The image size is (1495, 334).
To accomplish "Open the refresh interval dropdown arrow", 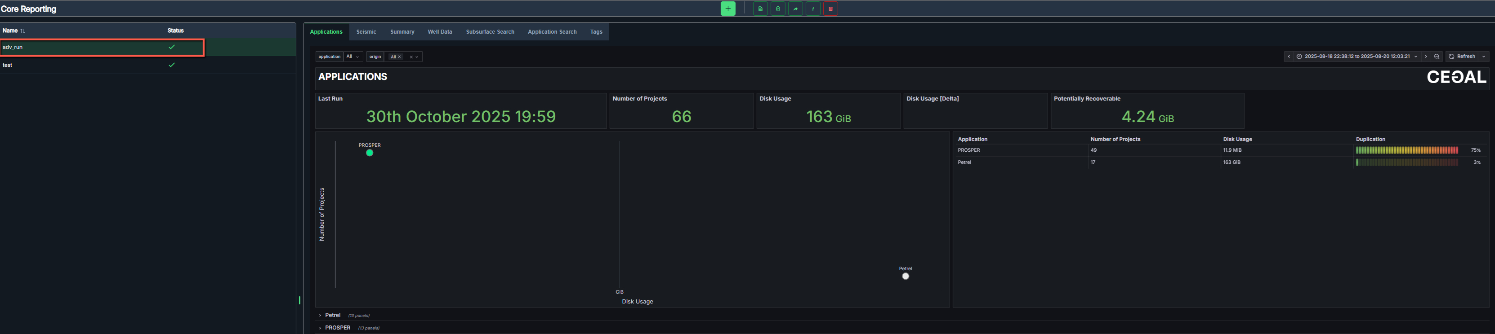I will click(1484, 57).
